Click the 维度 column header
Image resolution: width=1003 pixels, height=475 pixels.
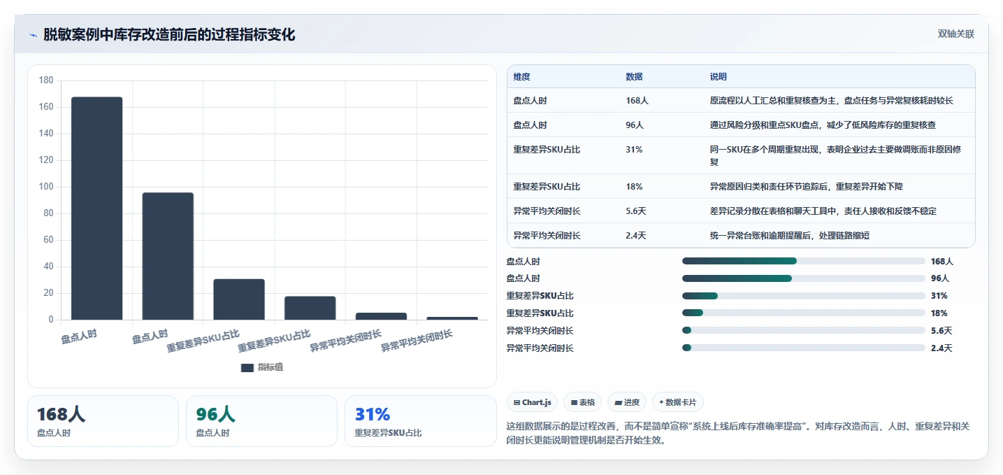(x=521, y=77)
